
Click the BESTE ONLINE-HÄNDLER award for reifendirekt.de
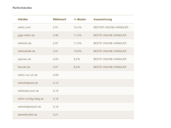110,51
